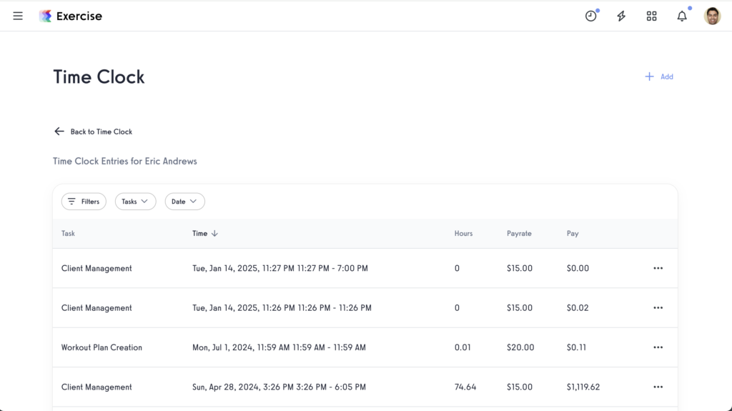Click the Exercise logo icon

[x=46, y=16]
